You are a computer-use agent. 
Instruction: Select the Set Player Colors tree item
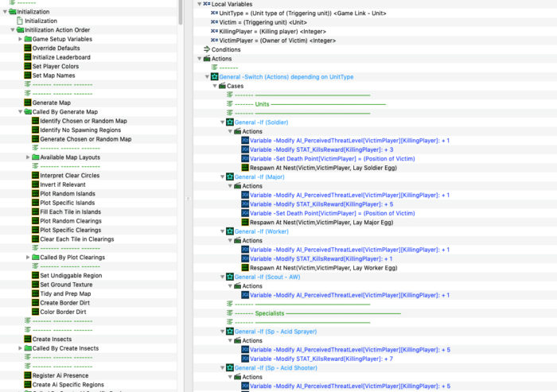coord(55,66)
